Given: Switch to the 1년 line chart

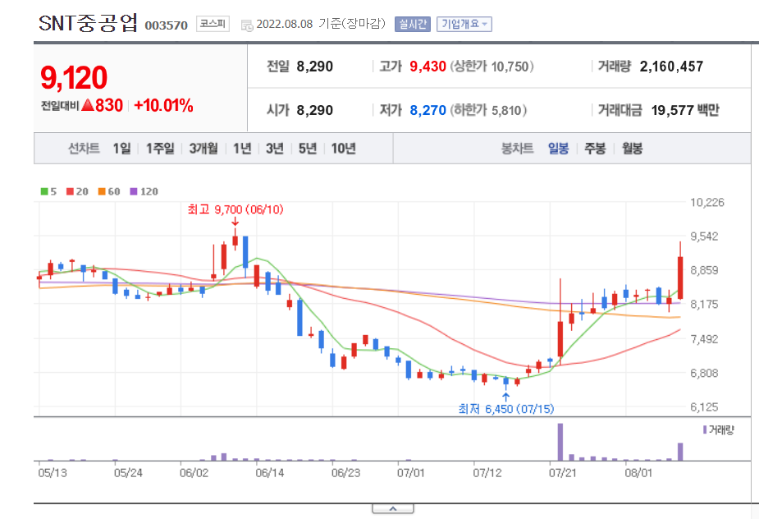Looking at the screenshot, I should (x=242, y=149).
